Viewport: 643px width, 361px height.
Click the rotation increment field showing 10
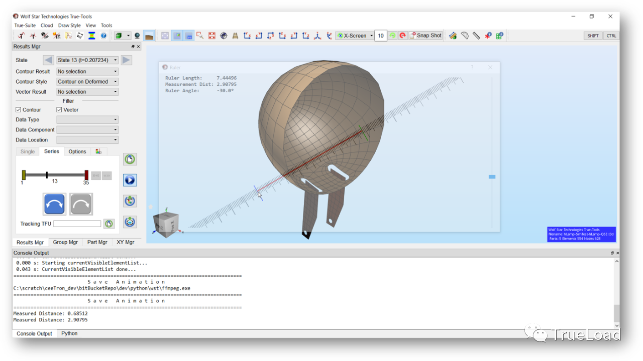point(381,36)
